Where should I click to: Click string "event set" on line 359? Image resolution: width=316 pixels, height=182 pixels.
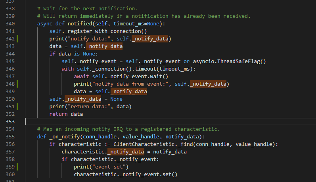tap(109, 167)
